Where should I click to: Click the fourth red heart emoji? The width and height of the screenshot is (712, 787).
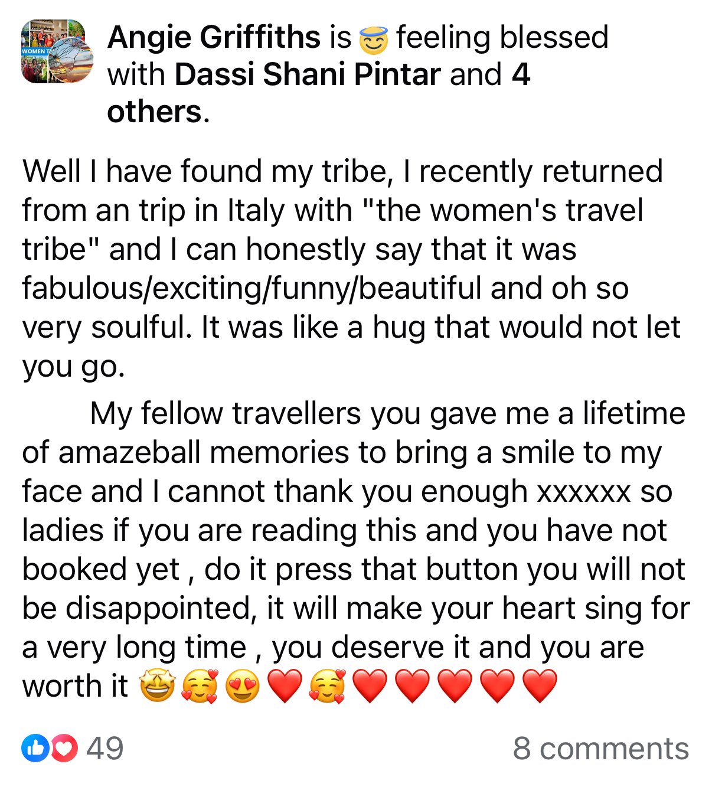click(454, 685)
